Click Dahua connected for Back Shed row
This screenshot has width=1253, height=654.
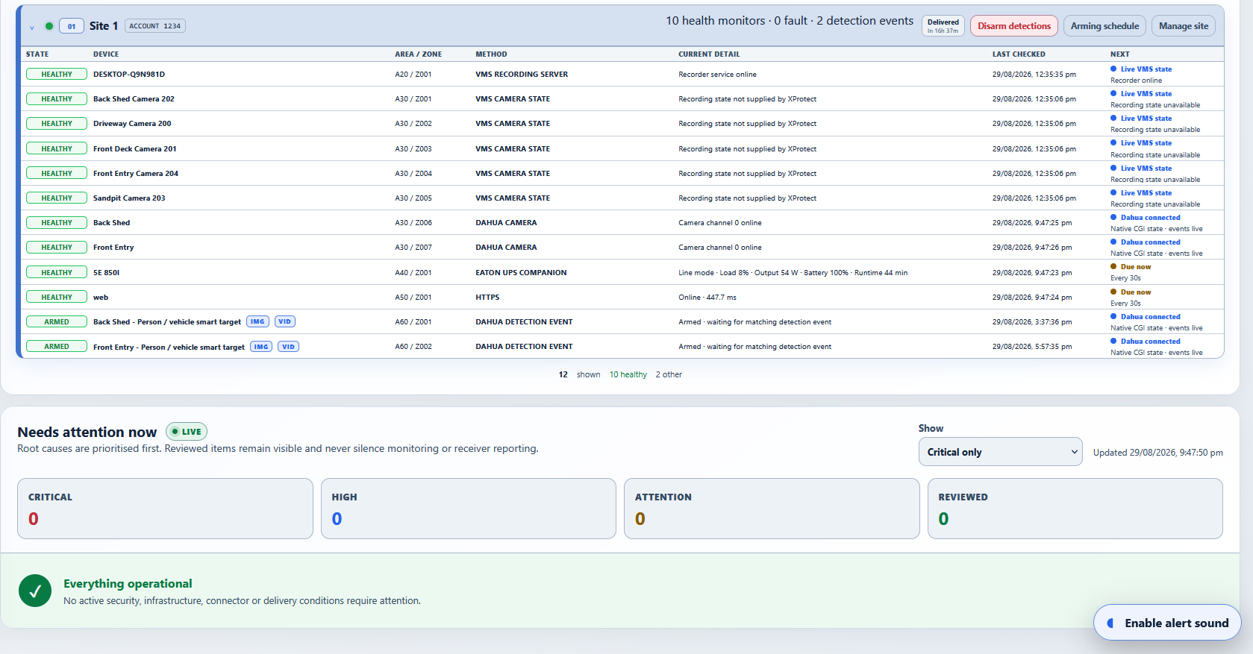point(1146,217)
